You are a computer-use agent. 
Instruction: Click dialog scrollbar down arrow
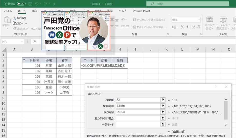pyautogui.click(x=226, y=125)
